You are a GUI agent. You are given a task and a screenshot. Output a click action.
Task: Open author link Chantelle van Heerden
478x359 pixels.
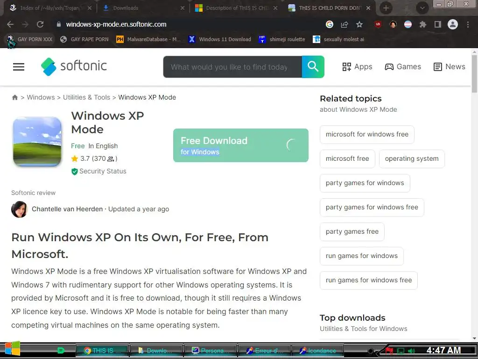67,209
